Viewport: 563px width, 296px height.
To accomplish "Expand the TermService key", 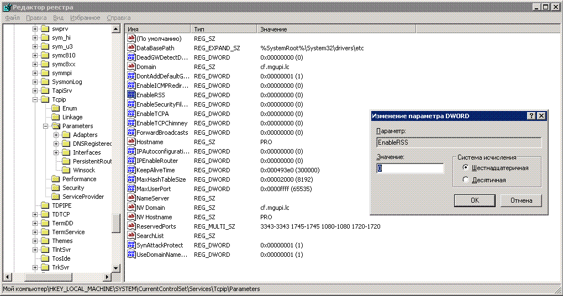I will coord(35,232).
